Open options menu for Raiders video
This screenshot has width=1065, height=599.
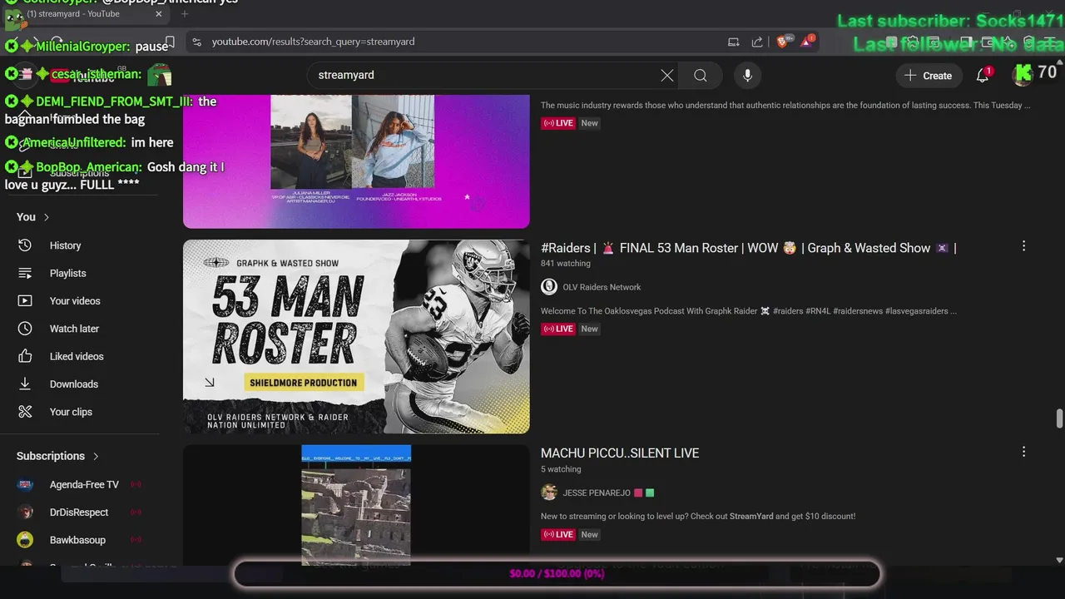pyautogui.click(x=1023, y=246)
